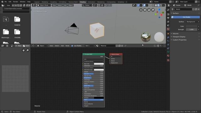Click the Subsurface Color swatch on Principled BSDF

point(99,70)
